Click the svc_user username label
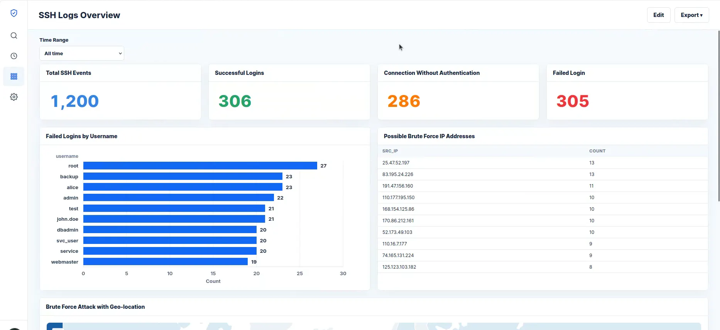This screenshot has height=330, width=720. 67,240
